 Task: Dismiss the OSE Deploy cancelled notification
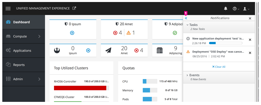click(x=250, y=53)
